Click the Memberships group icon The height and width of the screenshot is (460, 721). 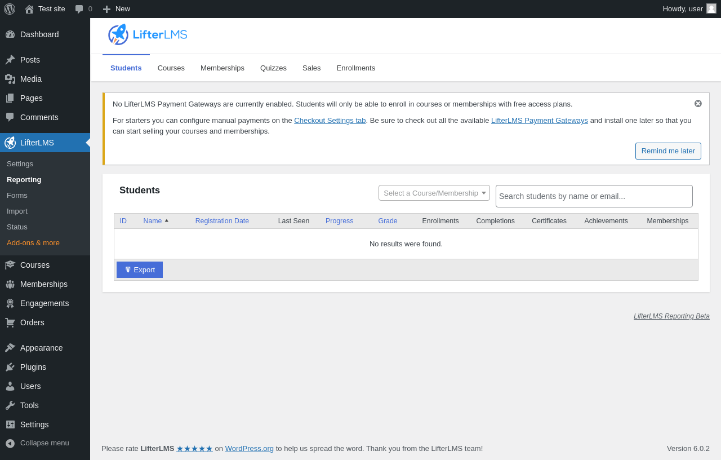tap(10, 284)
